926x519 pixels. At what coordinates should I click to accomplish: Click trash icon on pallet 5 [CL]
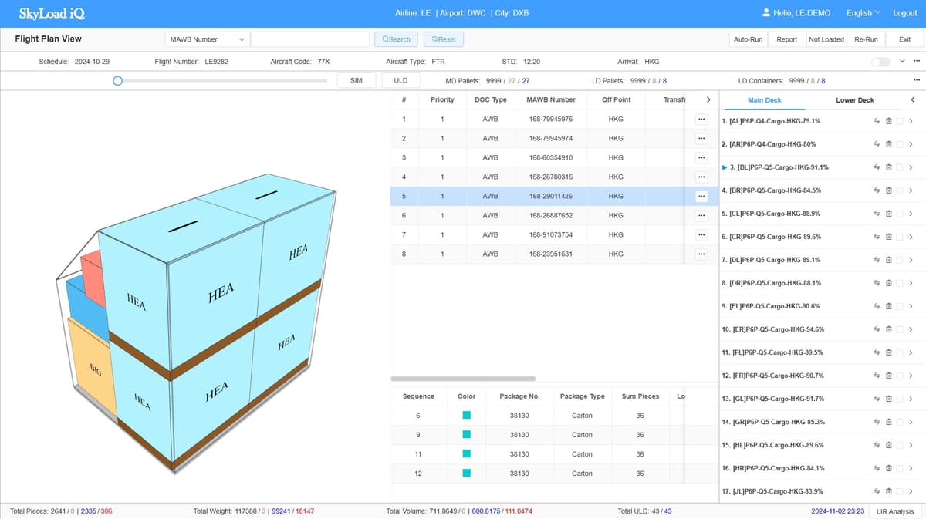pyautogui.click(x=888, y=214)
